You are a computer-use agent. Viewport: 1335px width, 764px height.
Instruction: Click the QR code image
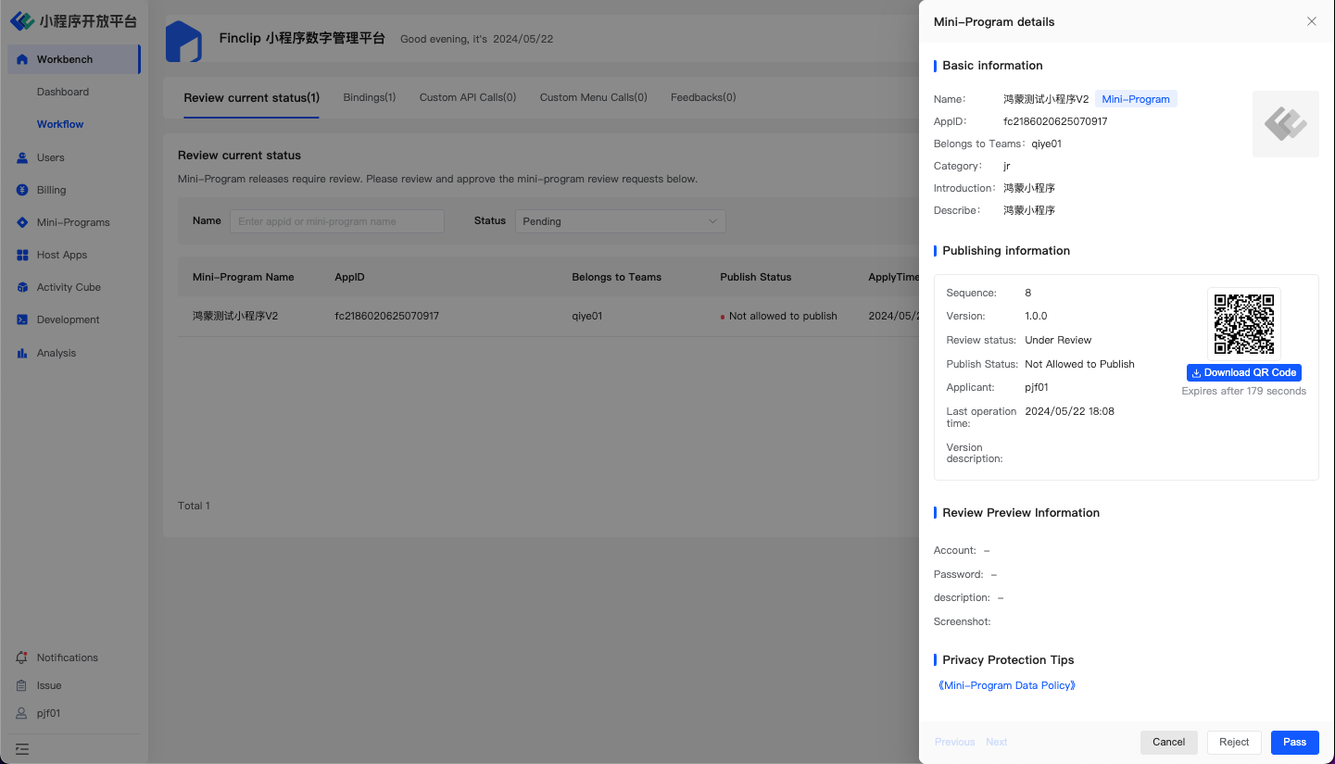[x=1244, y=324]
